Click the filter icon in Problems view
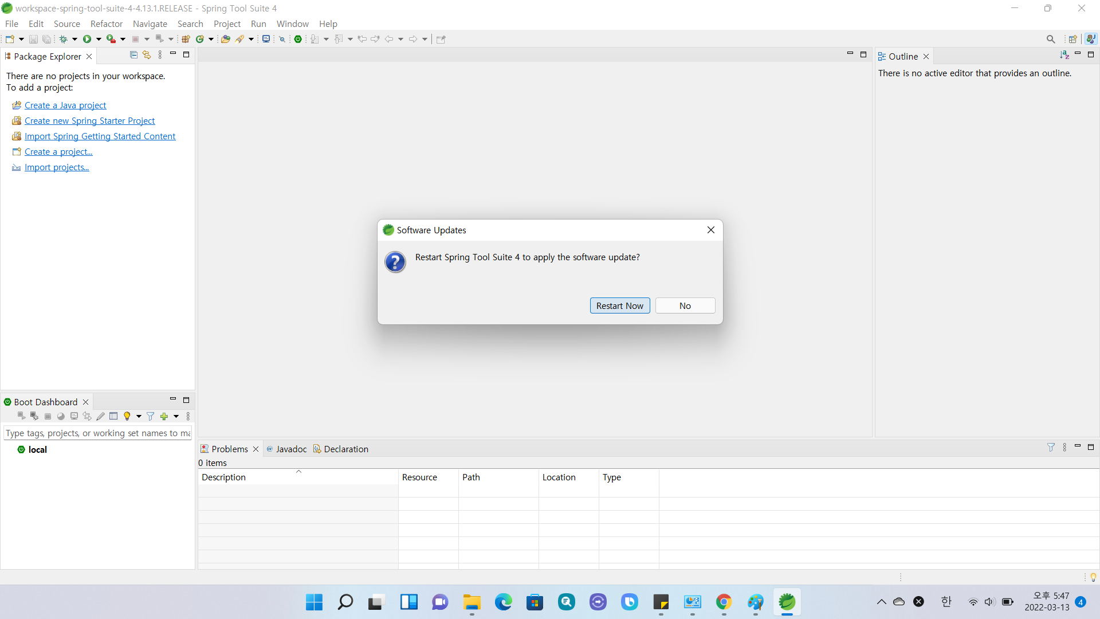 click(1051, 447)
